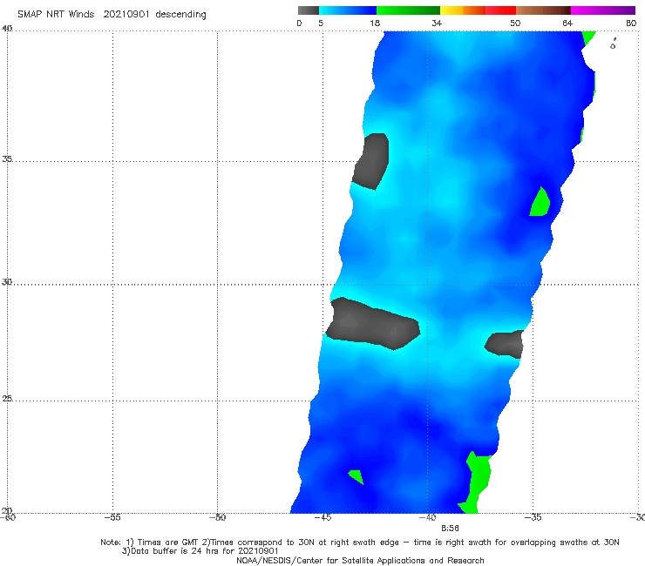Image resolution: width=645 pixels, height=566 pixels.
Task: Click the longitude label -35
Action: [533, 517]
